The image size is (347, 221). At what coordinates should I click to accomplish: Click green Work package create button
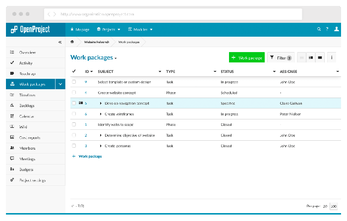coord(247,57)
